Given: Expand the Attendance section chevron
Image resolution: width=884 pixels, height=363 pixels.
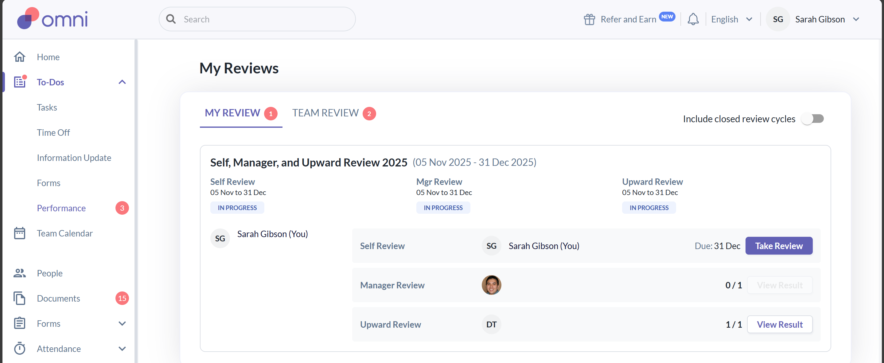Looking at the screenshot, I should click(x=122, y=349).
